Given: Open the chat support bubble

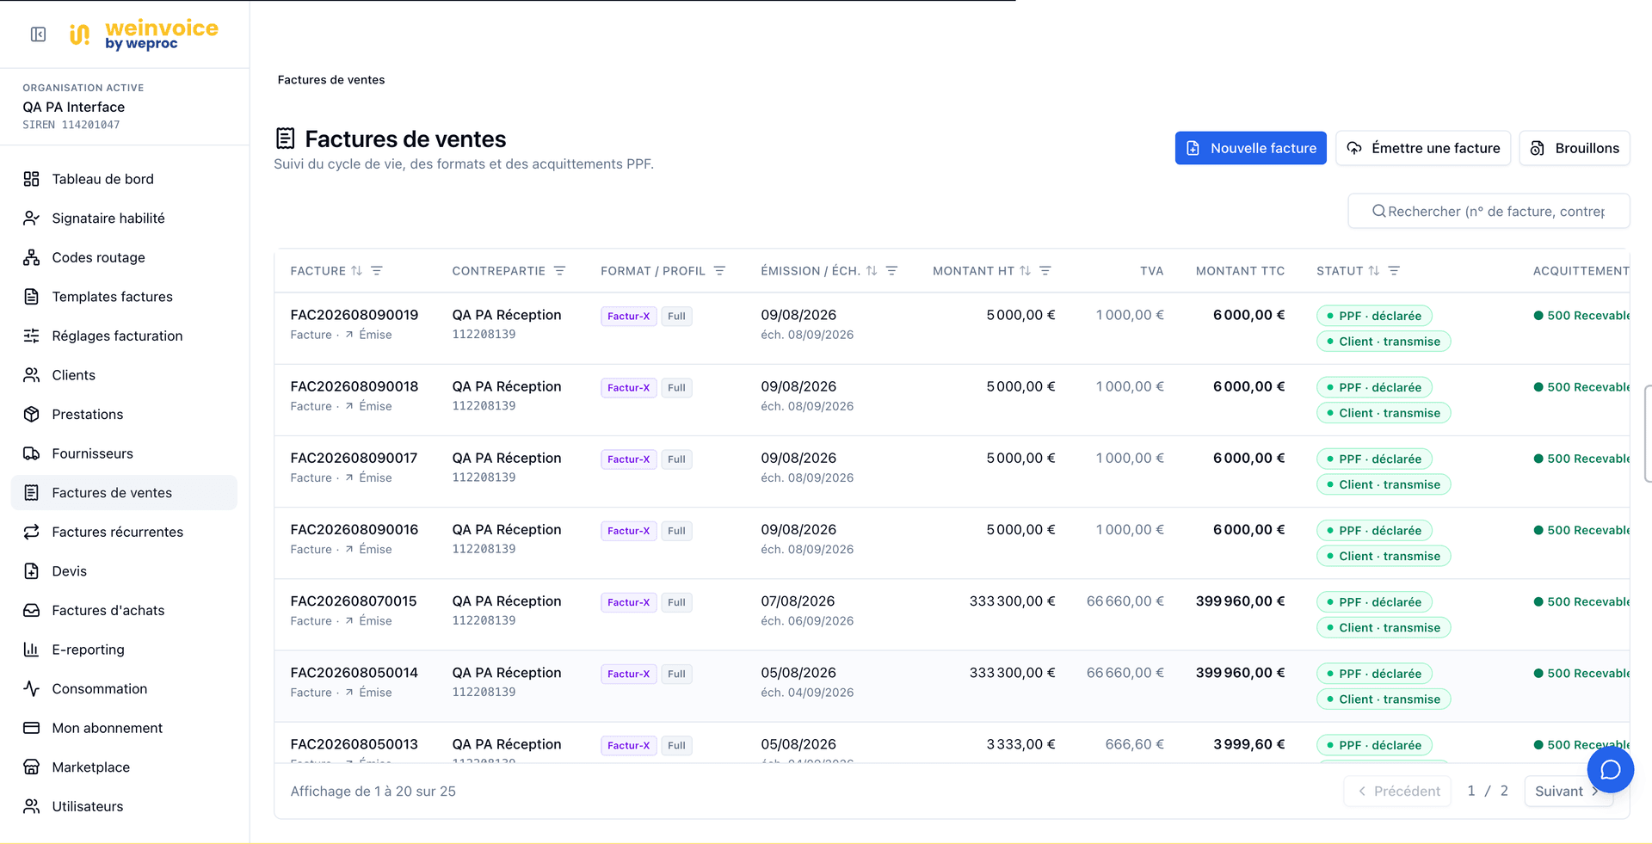Looking at the screenshot, I should (x=1610, y=769).
